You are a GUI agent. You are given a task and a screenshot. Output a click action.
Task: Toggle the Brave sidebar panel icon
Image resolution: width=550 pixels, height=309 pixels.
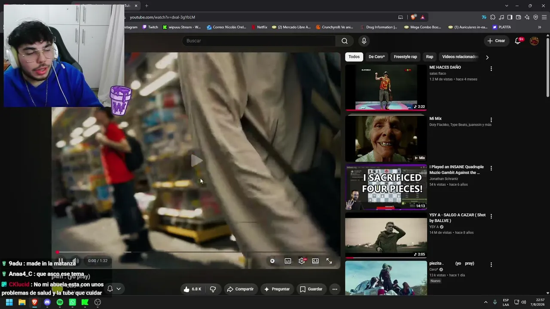510,17
